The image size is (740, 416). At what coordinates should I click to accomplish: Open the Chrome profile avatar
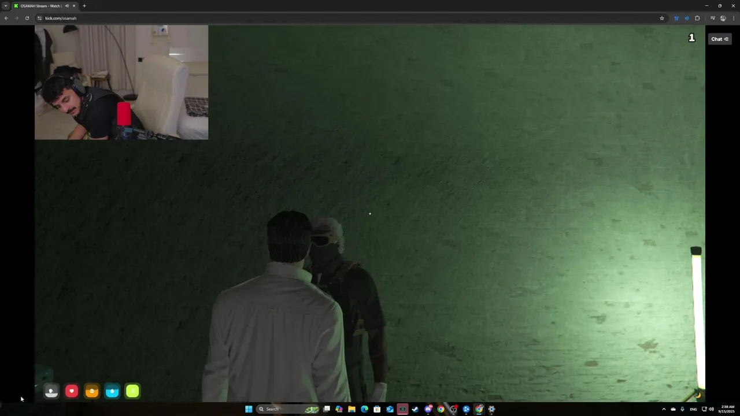723,18
